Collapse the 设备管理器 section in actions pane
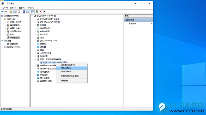The image size is (206, 115). click(151, 20)
